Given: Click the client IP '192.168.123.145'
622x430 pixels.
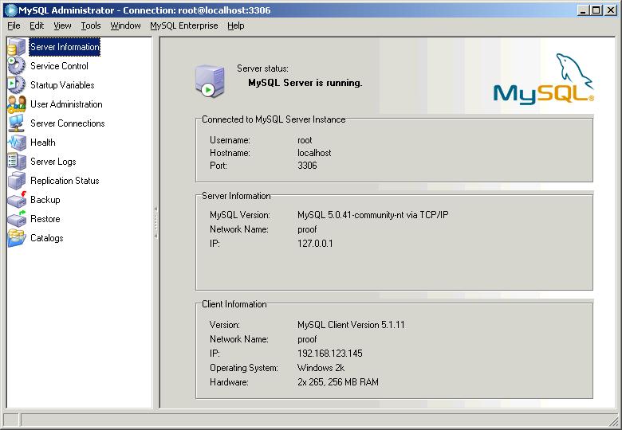Looking at the screenshot, I should (329, 354).
